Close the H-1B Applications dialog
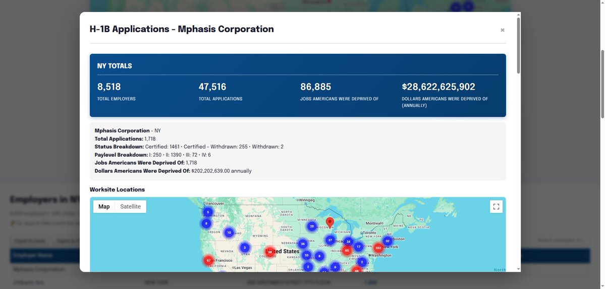Image resolution: width=605 pixels, height=289 pixels. [x=503, y=30]
